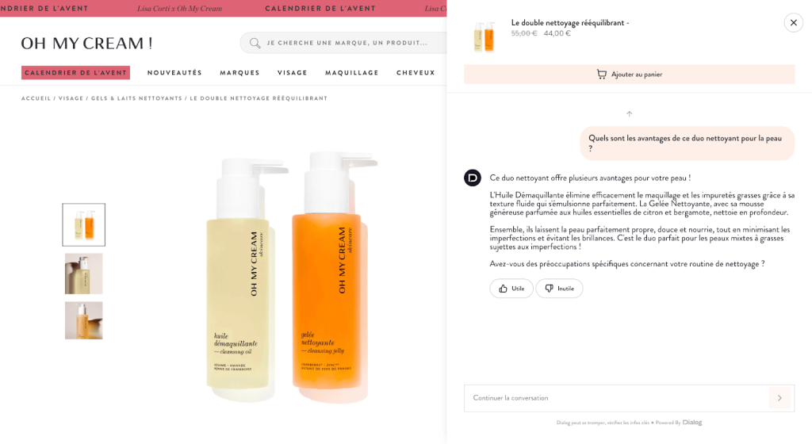Click the shopping cart icon

click(601, 74)
